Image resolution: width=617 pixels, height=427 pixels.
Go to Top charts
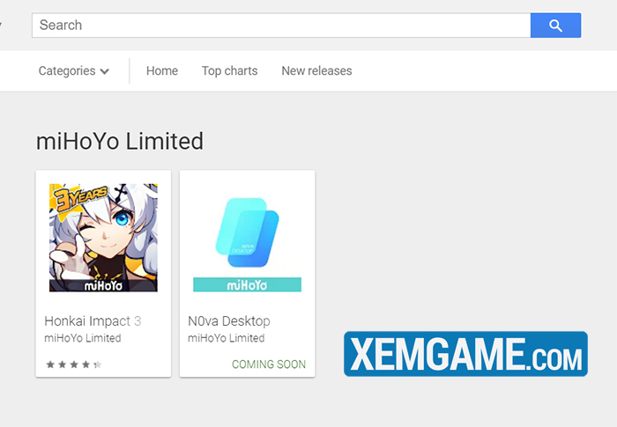pyautogui.click(x=230, y=70)
